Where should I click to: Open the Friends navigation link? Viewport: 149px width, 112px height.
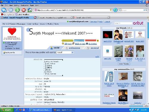point(12,24)
